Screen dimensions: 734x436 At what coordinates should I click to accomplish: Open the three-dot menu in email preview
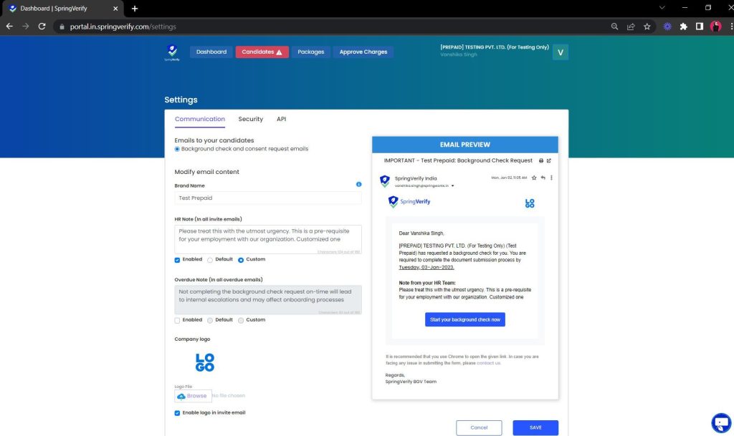click(x=550, y=178)
